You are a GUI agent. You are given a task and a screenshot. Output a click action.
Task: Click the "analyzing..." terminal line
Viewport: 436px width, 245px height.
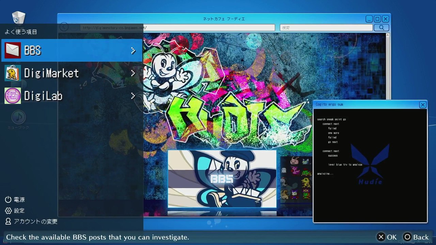325,174
